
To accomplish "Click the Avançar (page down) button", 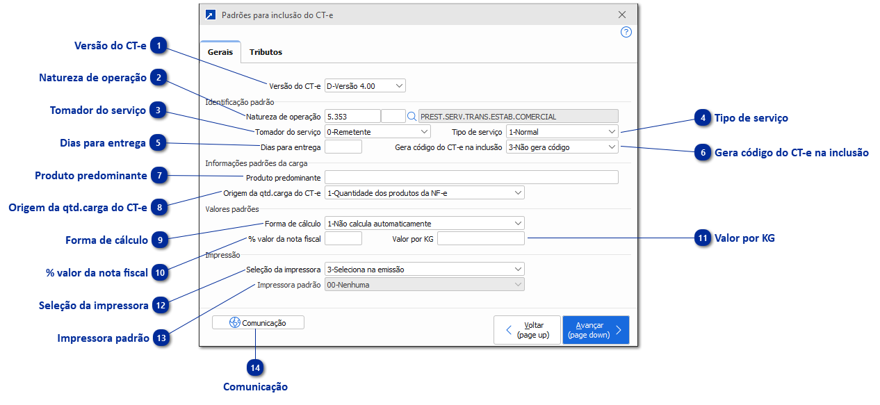I will (x=596, y=330).
